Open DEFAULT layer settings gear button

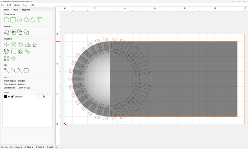point(44,96)
